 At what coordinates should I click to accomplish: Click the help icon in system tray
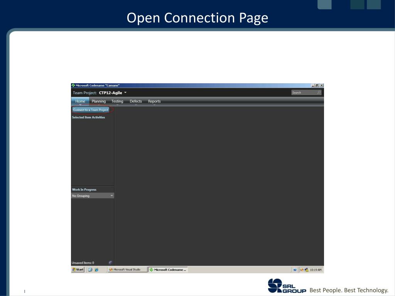295,270
